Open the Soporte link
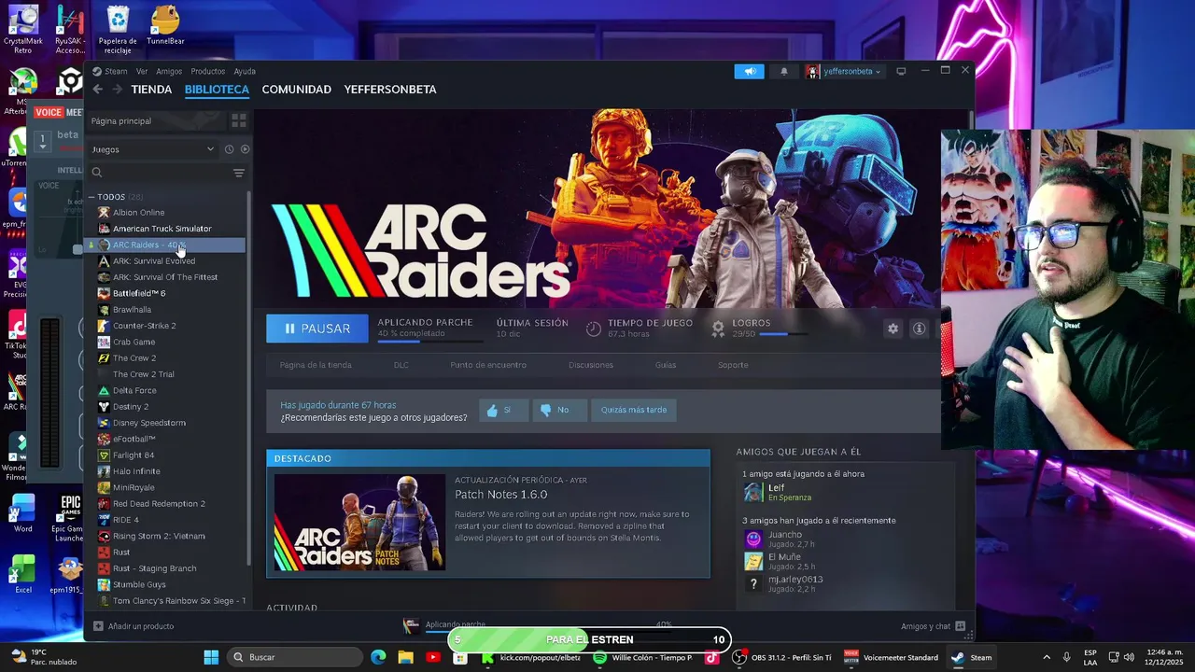The height and width of the screenshot is (672, 1195). [x=733, y=365]
